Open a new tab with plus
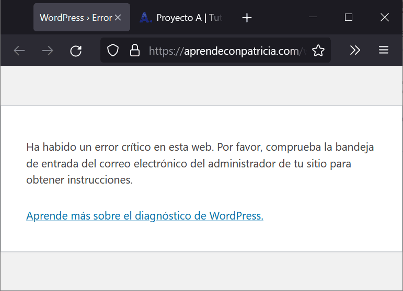Screen dimensions: 403x291 pyautogui.click(x=247, y=18)
